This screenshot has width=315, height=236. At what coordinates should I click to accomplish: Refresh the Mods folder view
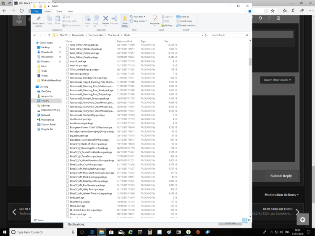click(x=206, y=35)
